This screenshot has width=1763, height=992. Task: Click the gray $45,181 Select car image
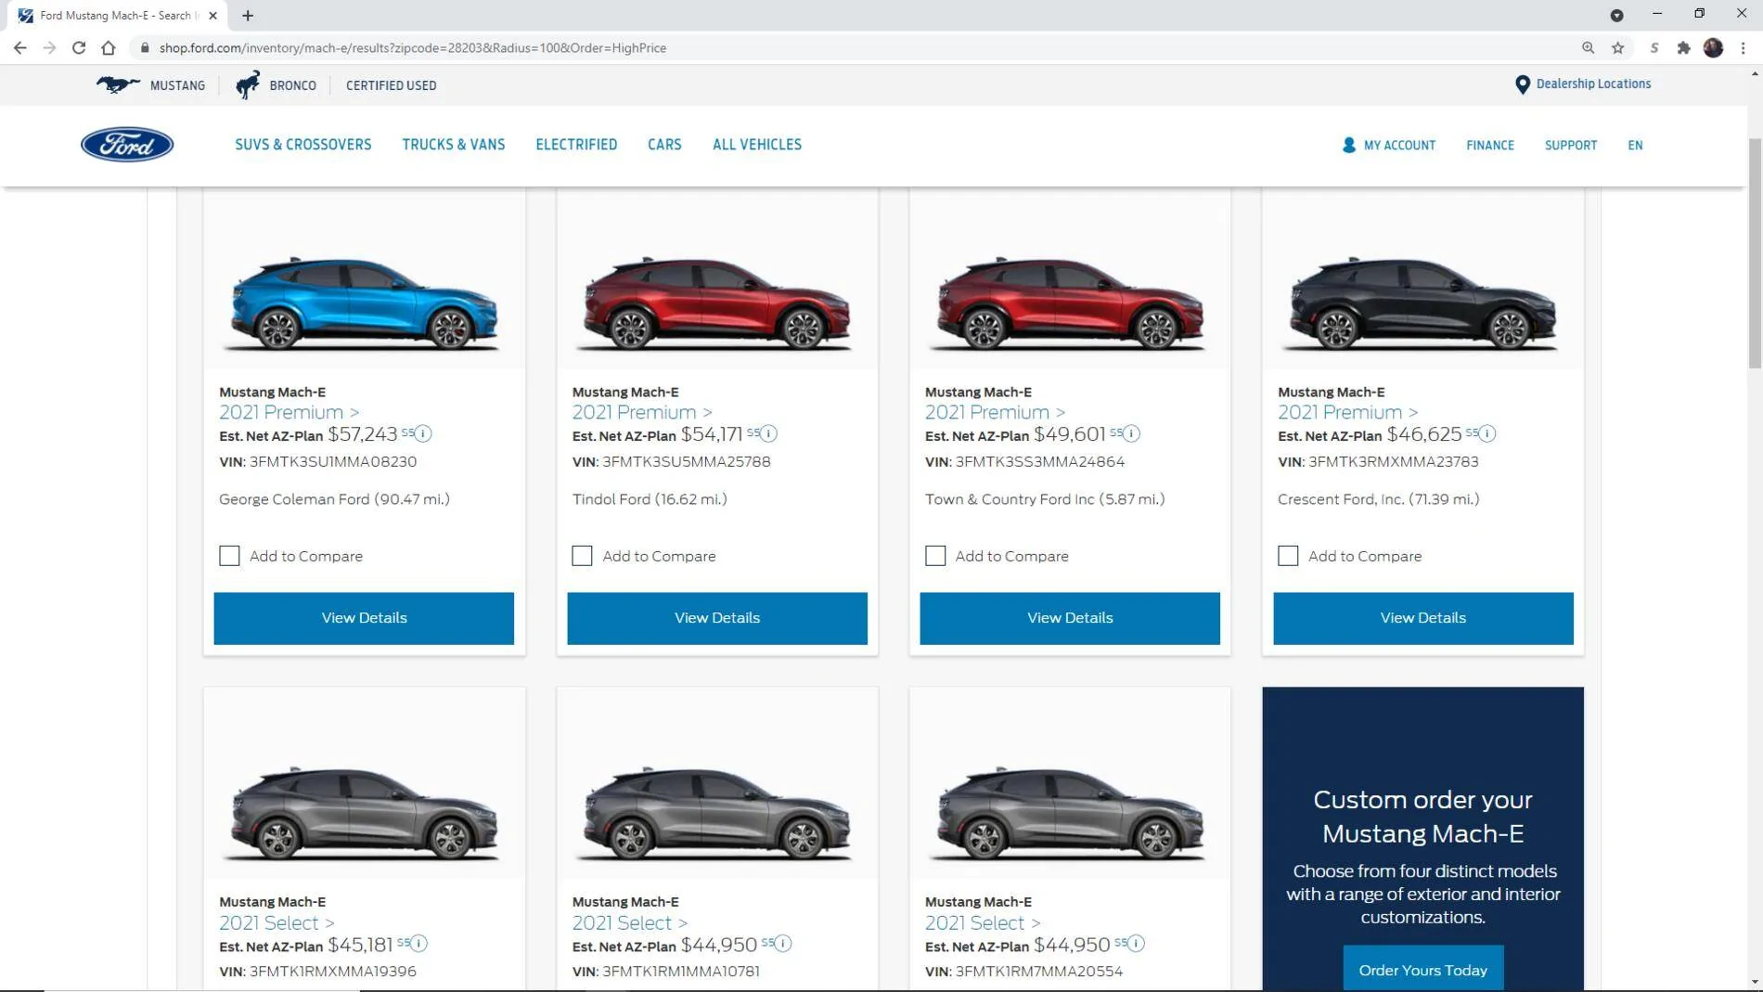[x=364, y=813]
